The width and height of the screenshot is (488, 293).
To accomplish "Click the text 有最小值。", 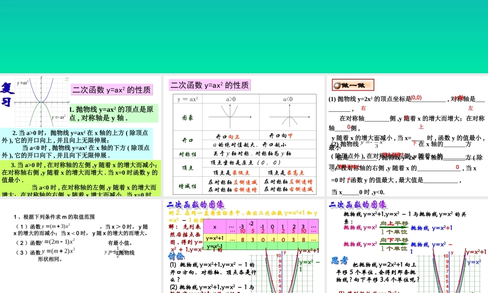I will pyautogui.click(x=120, y=243).
